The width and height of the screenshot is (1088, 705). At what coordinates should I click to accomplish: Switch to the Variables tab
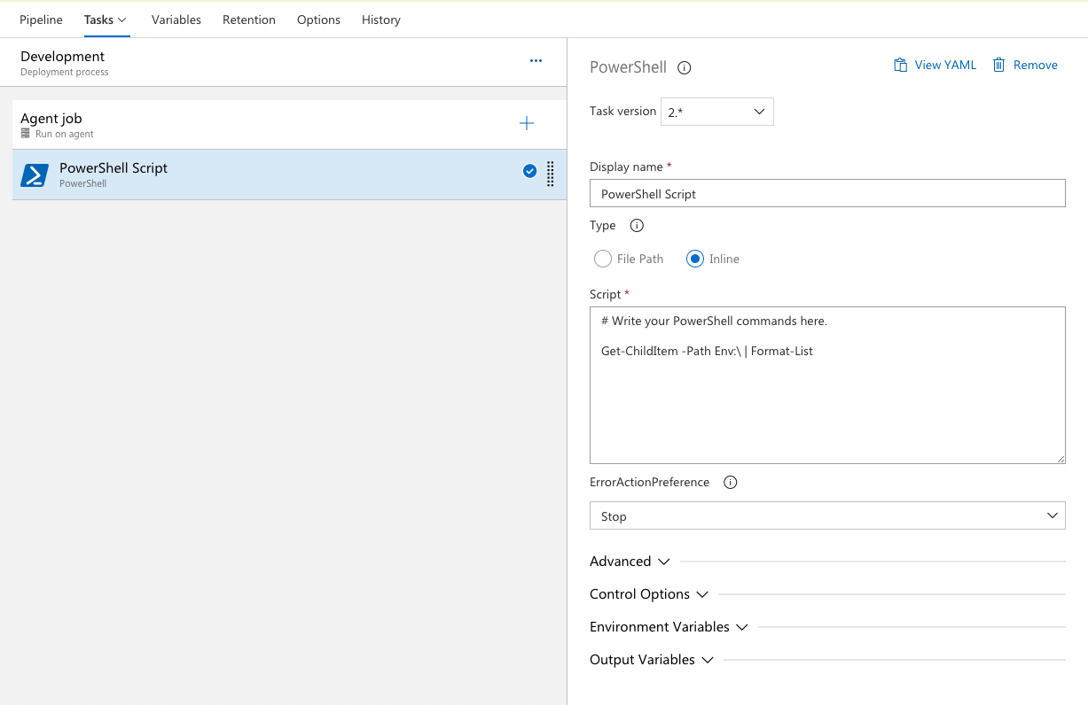click(176, 19)
